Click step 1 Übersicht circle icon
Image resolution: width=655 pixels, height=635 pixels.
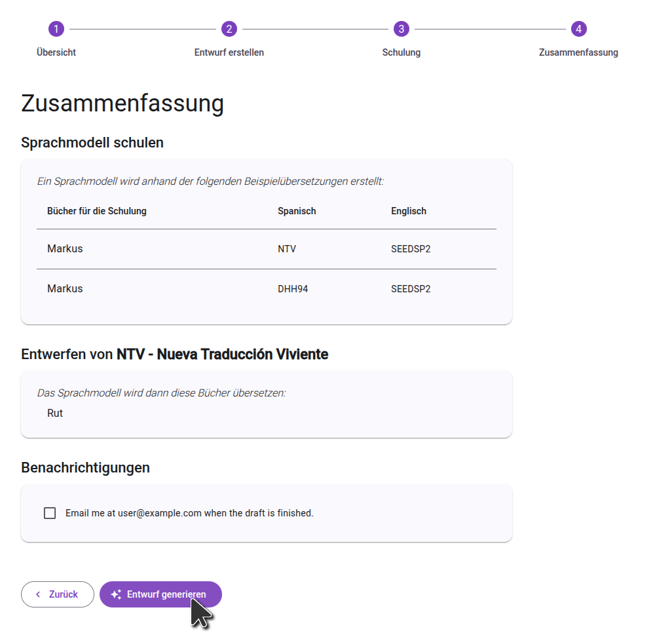56,29
